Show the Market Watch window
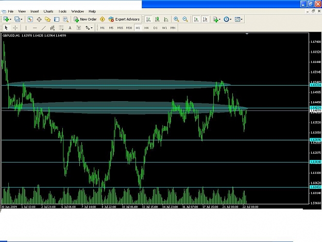This screenshot has width=322, height=242. [30, 19]
